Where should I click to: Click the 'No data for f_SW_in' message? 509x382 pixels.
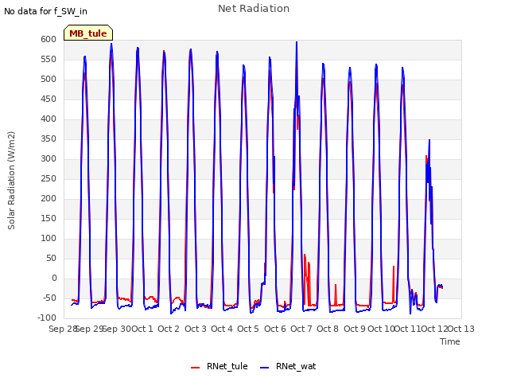(x=45, y=11)
